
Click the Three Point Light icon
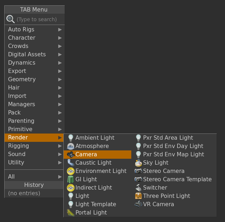tap(138, 196)
